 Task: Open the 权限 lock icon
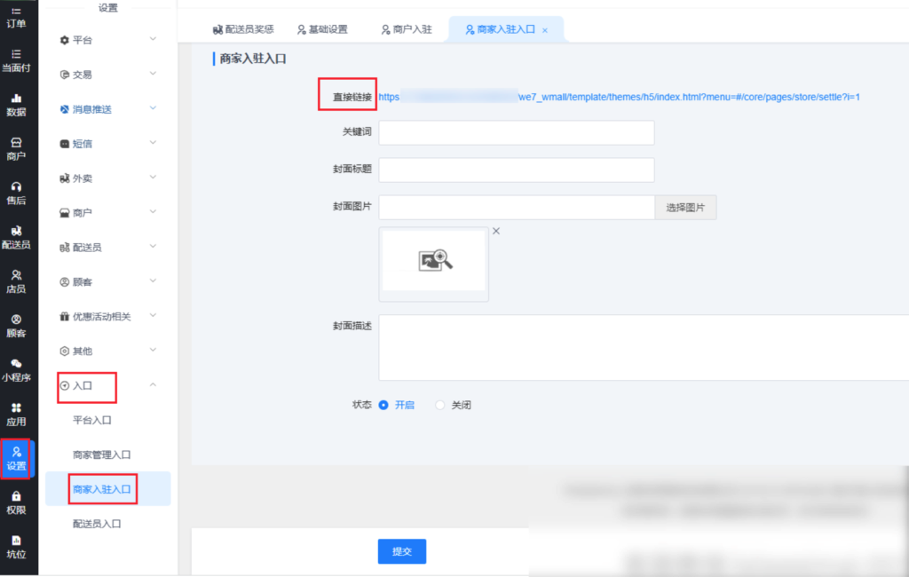[x=16, y=502]
